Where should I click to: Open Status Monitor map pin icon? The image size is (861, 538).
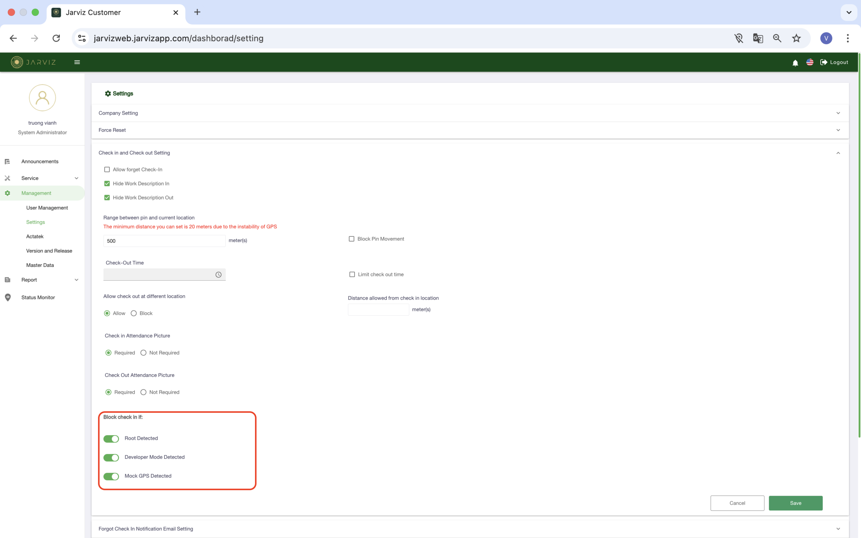[8, 298]
